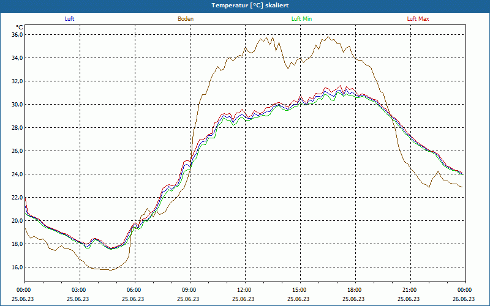Click the '°C' unit label

pyautogui.click(x=20, y=28)
